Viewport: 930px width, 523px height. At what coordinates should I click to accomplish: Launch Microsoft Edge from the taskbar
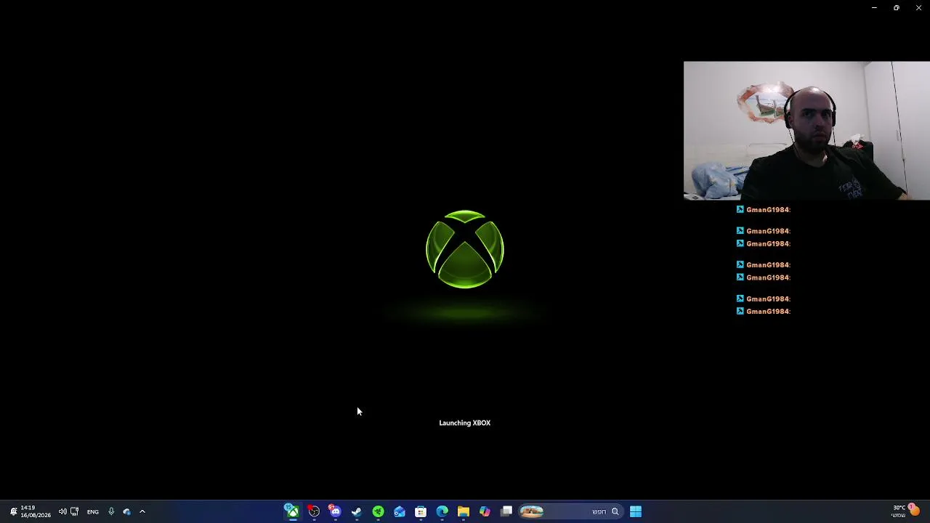[x=442, y=511]
